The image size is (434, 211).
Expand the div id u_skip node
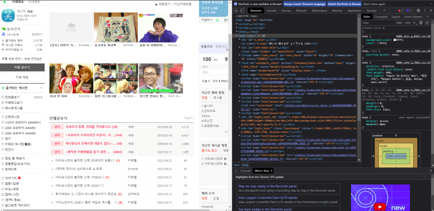point(240,39)
